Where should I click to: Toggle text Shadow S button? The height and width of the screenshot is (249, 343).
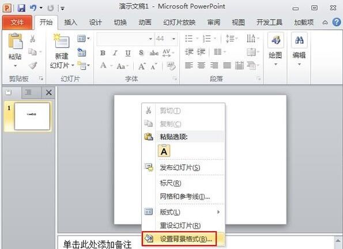[141, 52]
